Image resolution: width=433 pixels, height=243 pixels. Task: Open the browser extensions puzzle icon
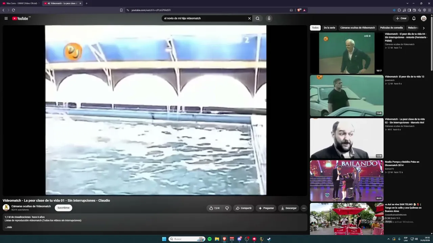pyautogui.click(x=399, y=10)
